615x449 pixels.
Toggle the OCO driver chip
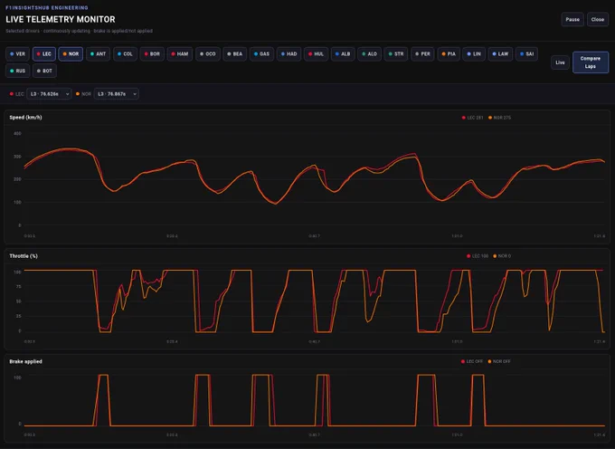208,54
